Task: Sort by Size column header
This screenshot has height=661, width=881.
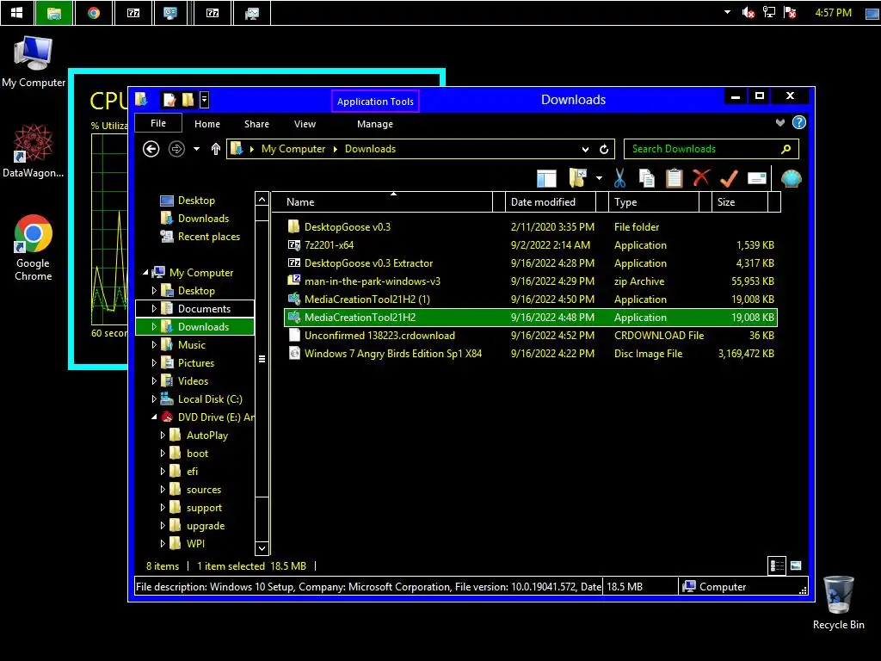Action: (741, 201)
